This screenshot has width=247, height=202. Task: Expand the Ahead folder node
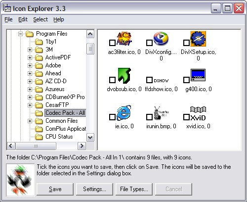pyautogui.click(x=30, y=73)
